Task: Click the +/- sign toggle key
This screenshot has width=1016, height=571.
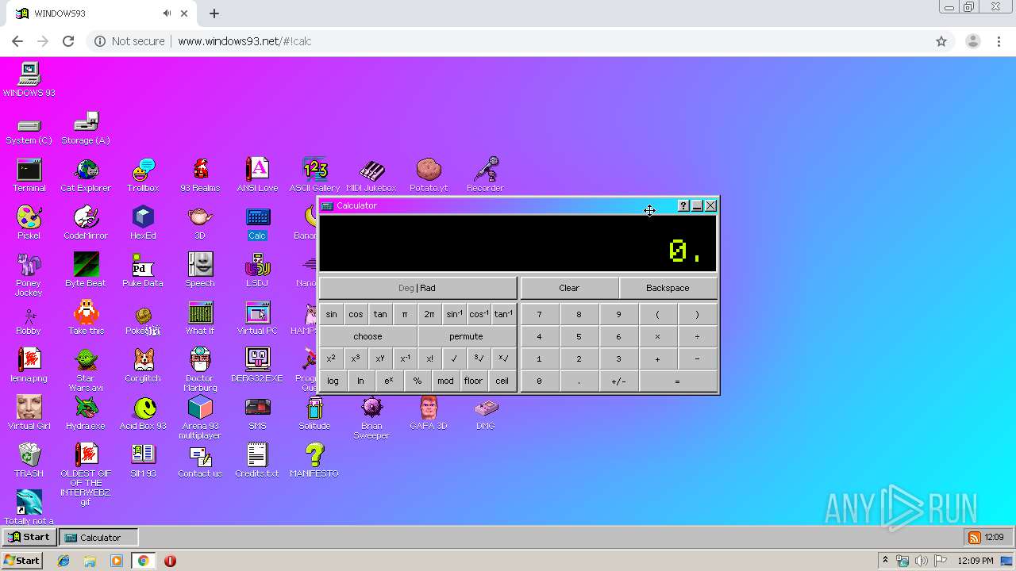Action: (x=618, y=381)
